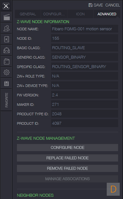
Task: Open the users icon in sidebar
Action: [x=6, y=28]
